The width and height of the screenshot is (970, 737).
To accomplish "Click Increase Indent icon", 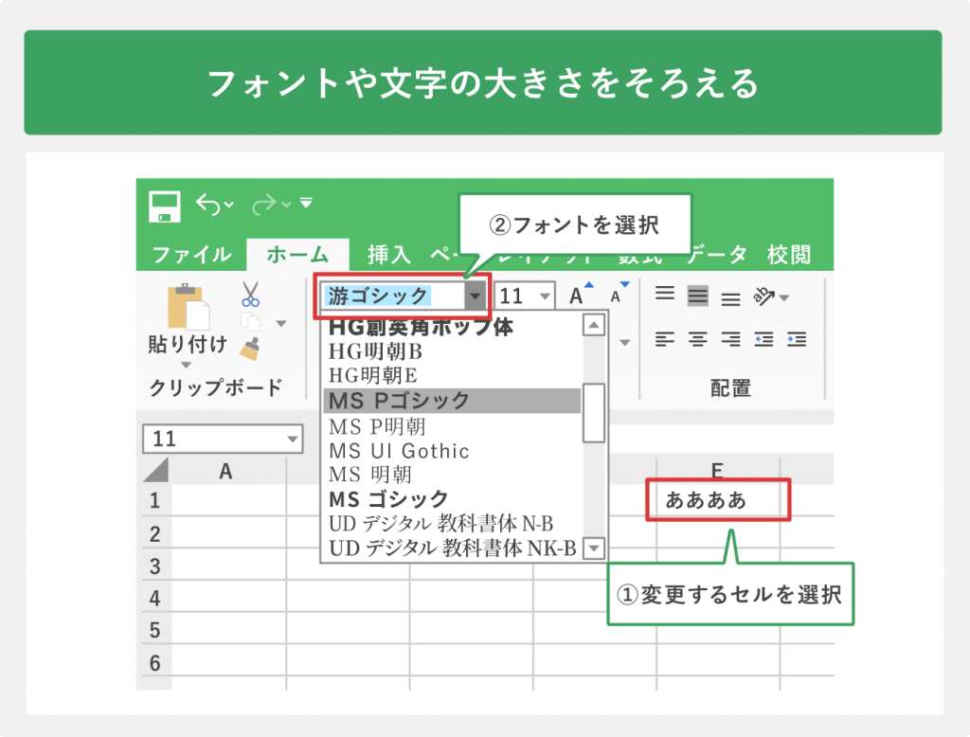I will click(796, 339).
